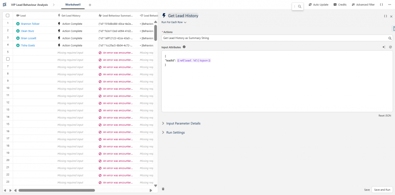Click the horizontal scrollbar right arrow

pyautogui.click(x=151, y=190)
